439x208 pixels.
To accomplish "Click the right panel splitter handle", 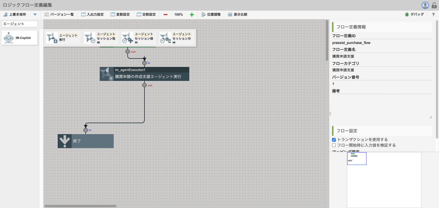I will [x=330, y=114].
